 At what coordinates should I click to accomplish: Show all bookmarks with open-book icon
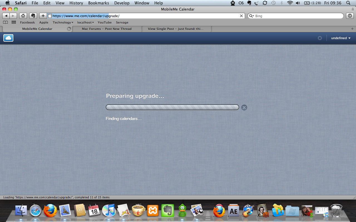point(5,22)
